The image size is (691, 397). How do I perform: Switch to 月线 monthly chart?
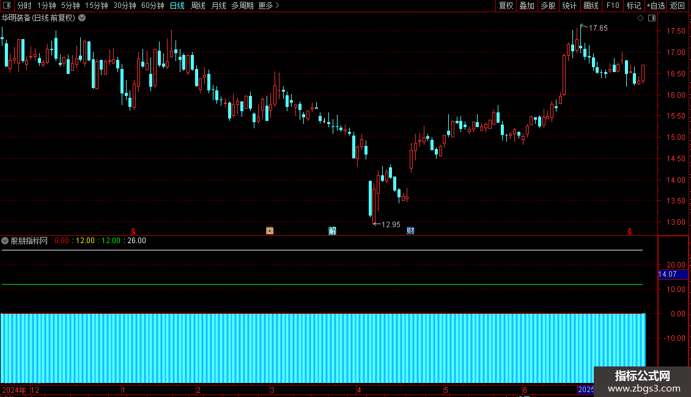pos(218,5)
